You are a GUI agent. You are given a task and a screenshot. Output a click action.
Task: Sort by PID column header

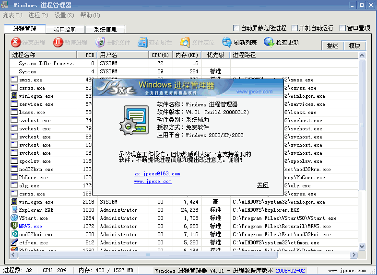coord(87,55)
